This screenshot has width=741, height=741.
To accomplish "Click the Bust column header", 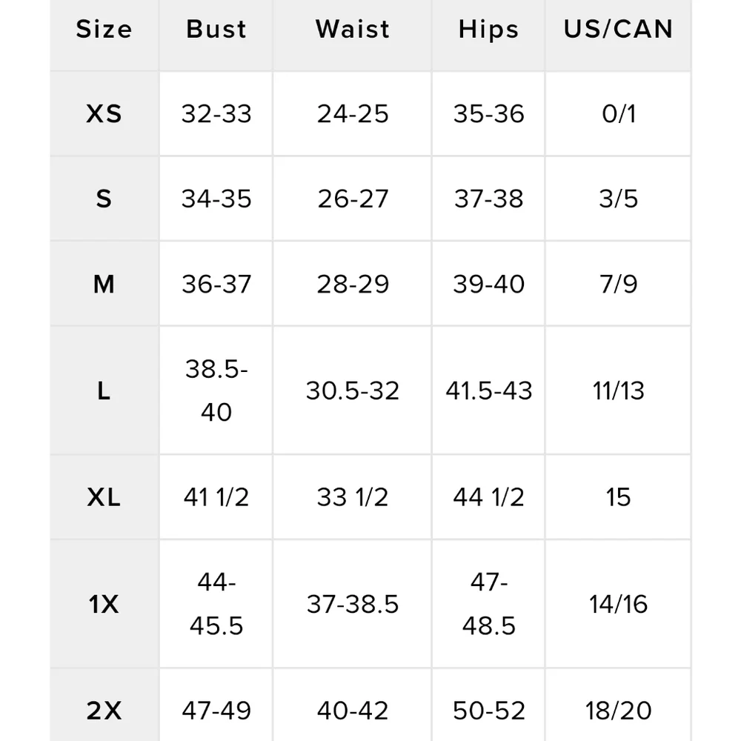I will point(216,30).
